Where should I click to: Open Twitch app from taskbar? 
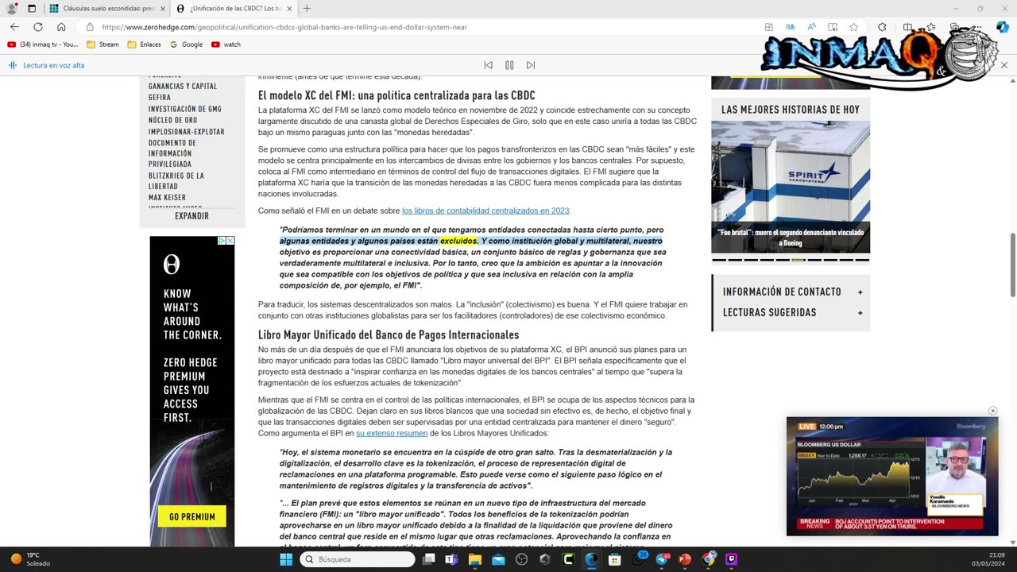(731, 559)
